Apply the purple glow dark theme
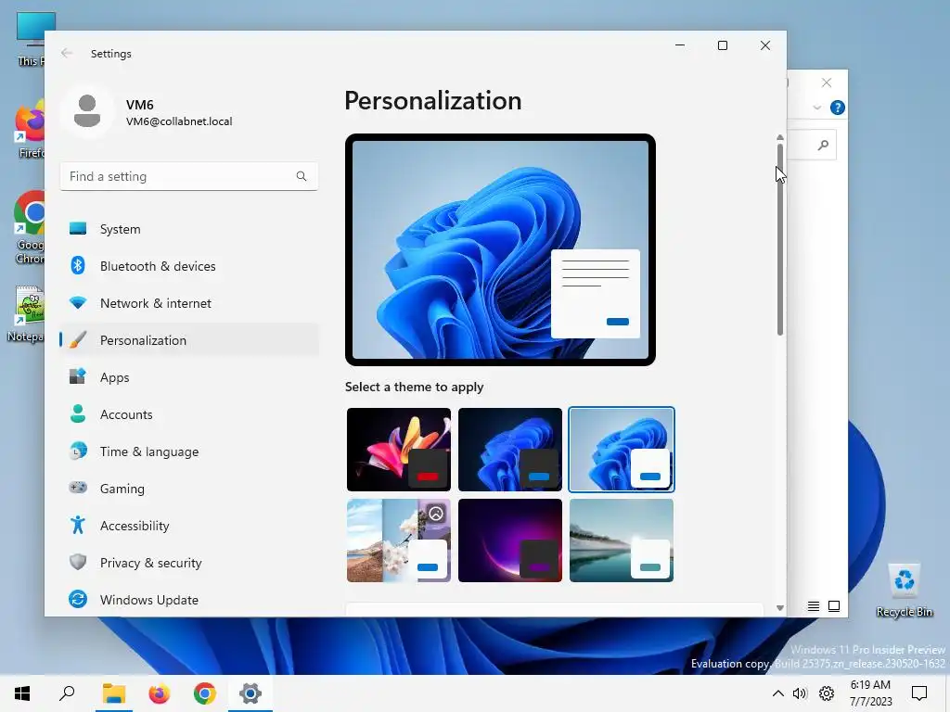The height and width of the screenshot is (712, 950). tap(510, 540)
